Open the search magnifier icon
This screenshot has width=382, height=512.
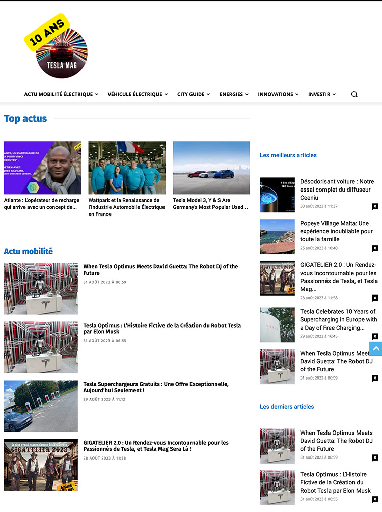354,94
